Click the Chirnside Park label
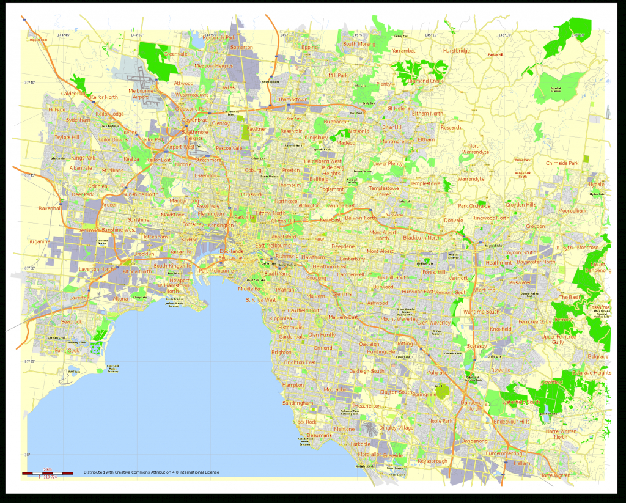The image size is (626, 503). tap(562, 163)
